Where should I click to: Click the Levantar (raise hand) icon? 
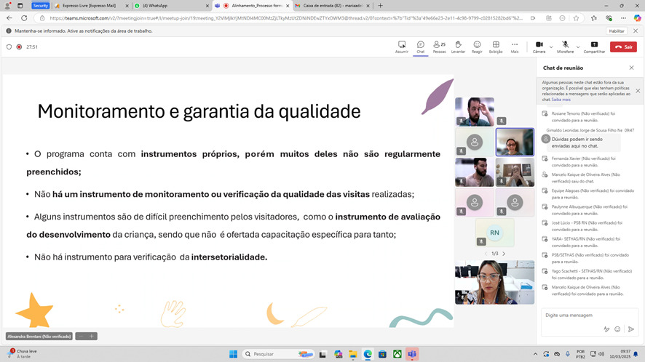(x=458, y=45)
